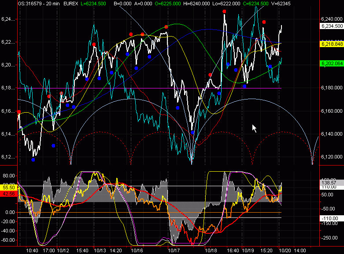
Task: Click the 10/13 date axis label
Action: [100, 250]
